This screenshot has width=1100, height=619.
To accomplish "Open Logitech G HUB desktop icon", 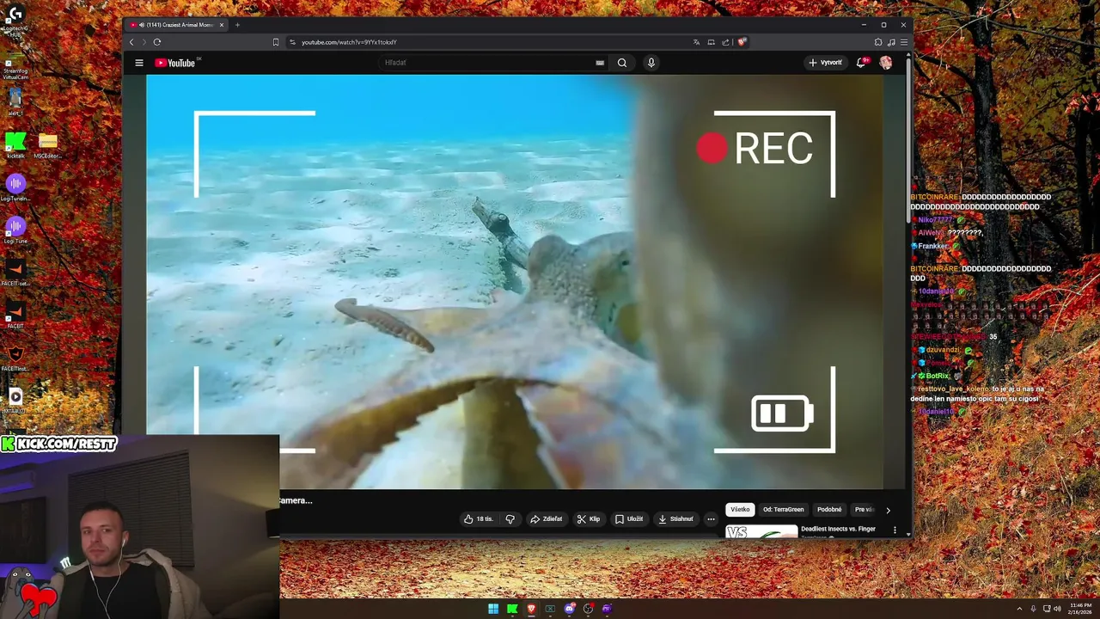I will point(15,21).
